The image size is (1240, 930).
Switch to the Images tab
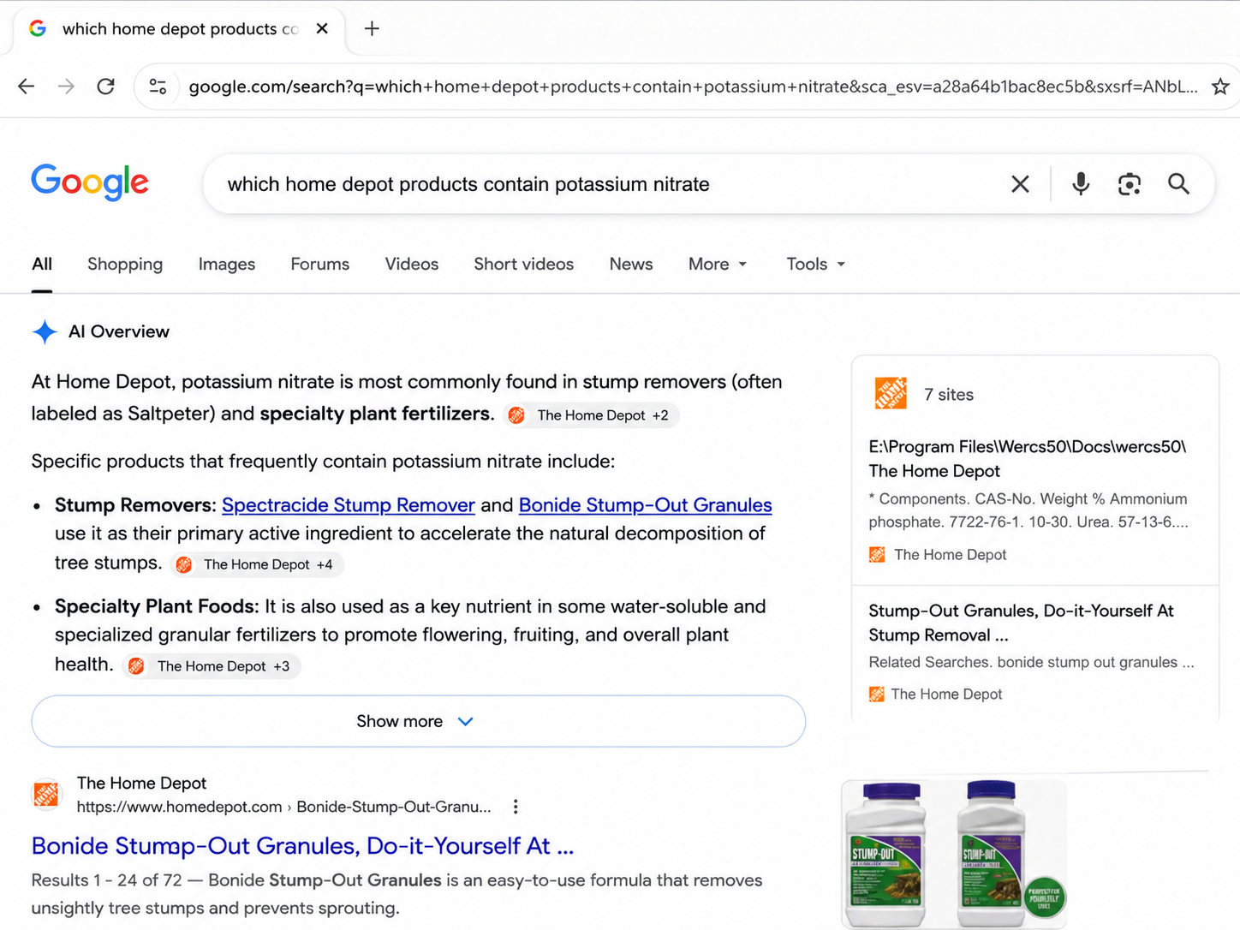227,264
